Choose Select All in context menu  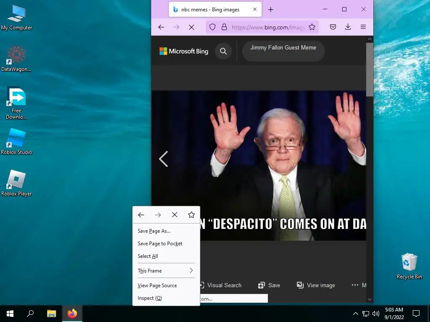click(166, 256)
